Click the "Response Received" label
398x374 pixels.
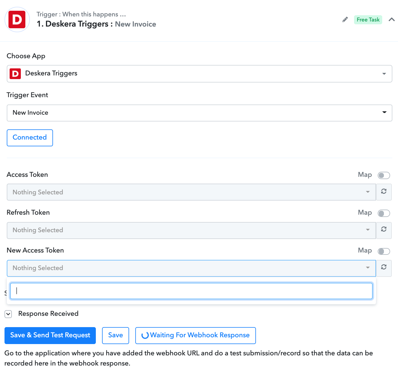coord(48,314)
